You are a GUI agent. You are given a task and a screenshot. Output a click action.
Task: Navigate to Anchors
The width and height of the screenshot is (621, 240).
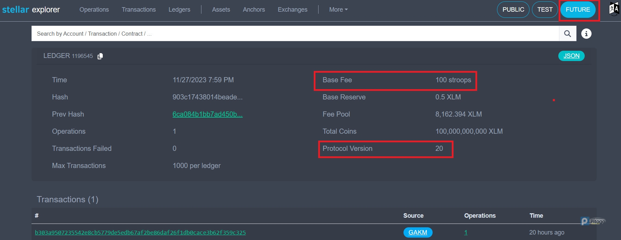pos(253,10)
